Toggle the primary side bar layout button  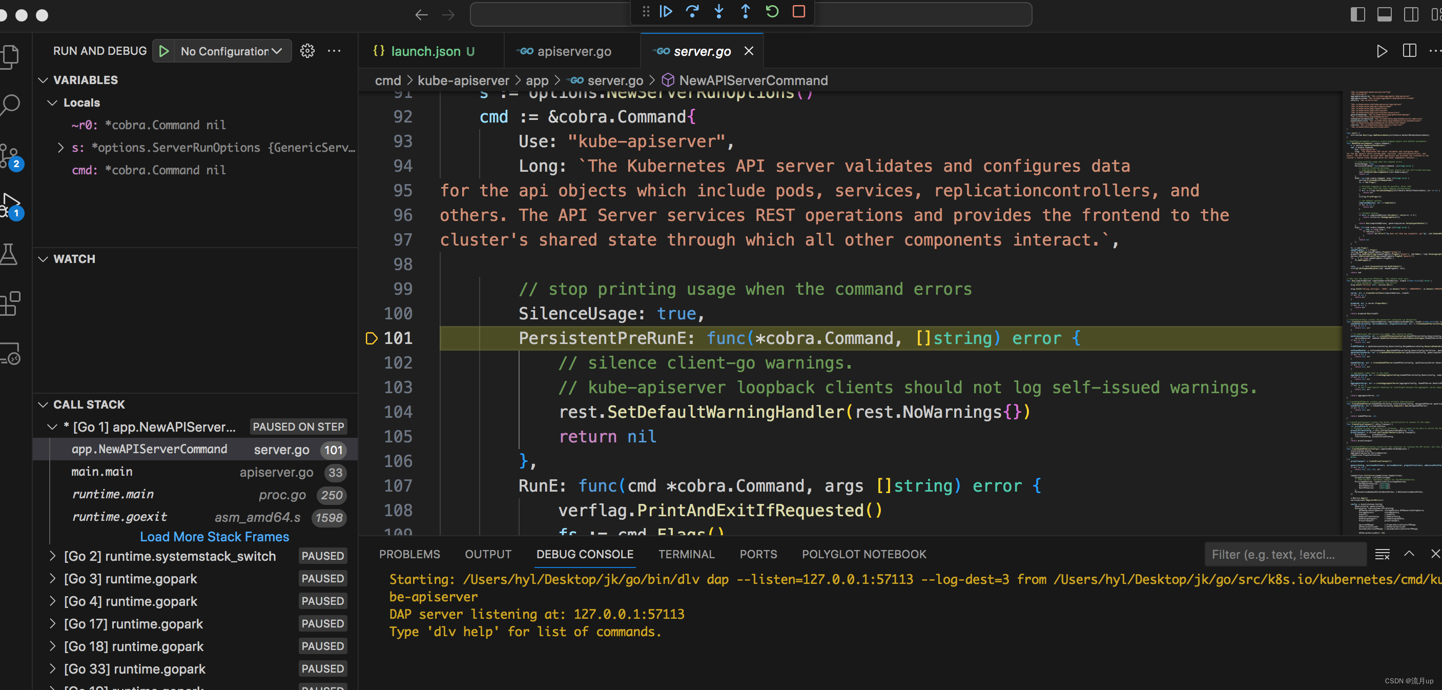1357,14
